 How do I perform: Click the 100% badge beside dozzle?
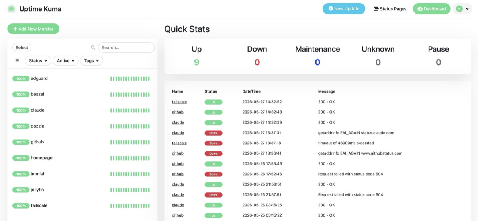point(21,126)
